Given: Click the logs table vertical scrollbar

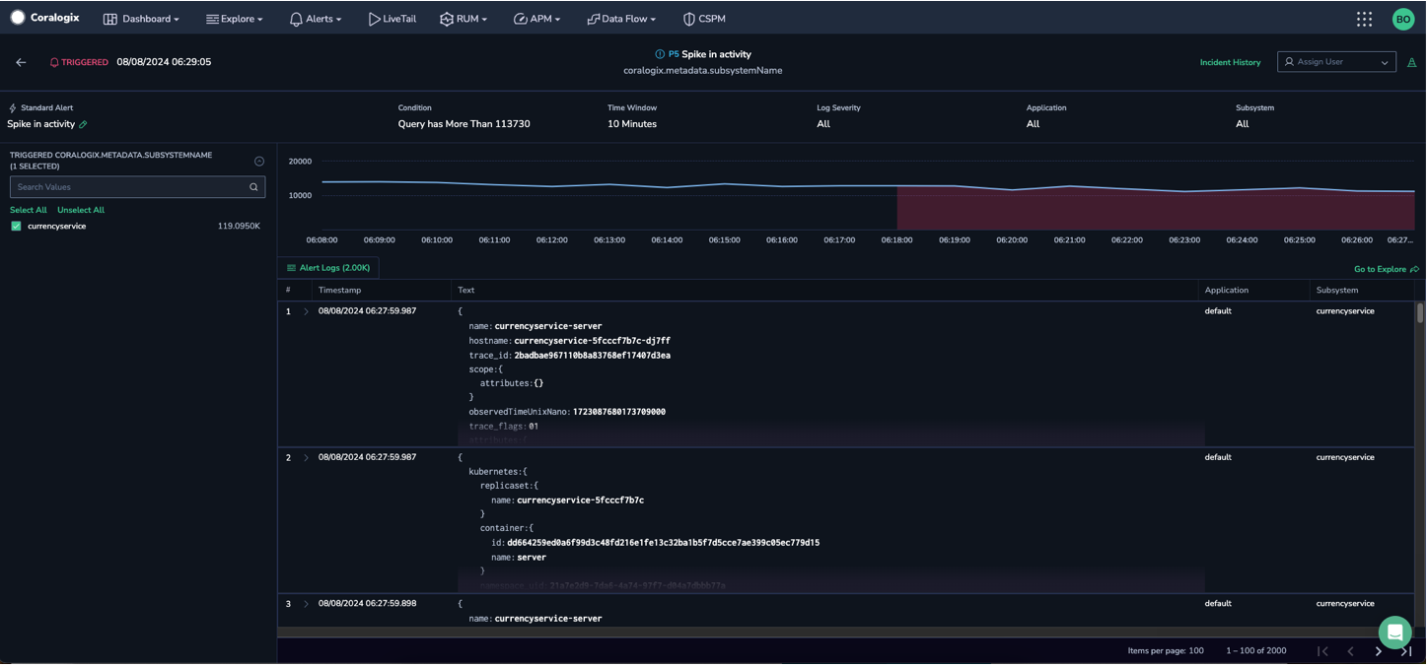Looking at the screenshot, I should (1420, 313).
